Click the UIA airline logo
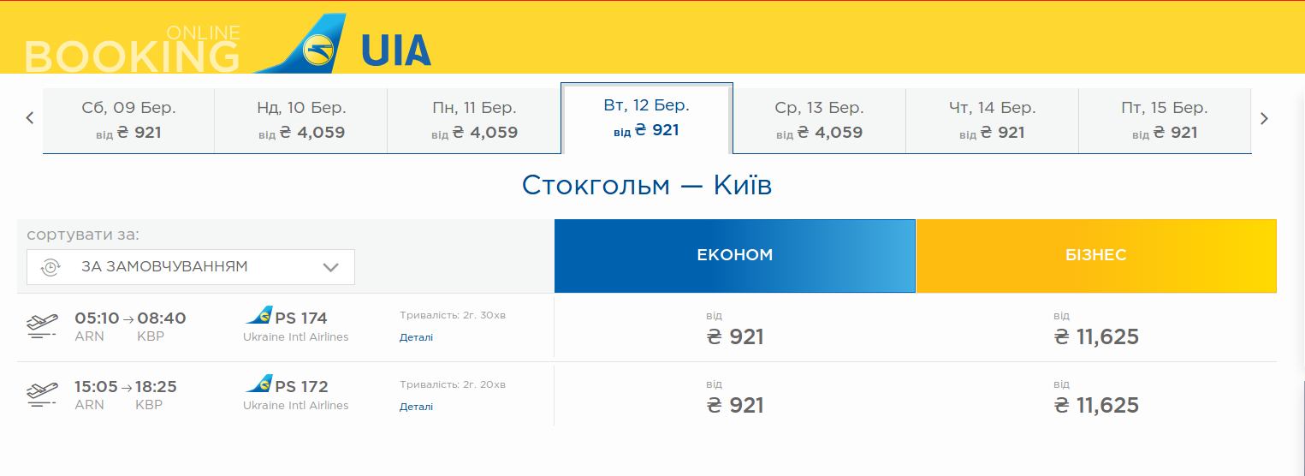 coord(342,45)
